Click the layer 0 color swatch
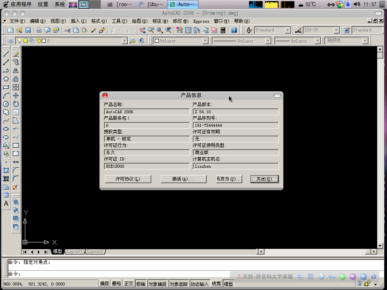Screen dimensions: 387x290 click(44, 41)
